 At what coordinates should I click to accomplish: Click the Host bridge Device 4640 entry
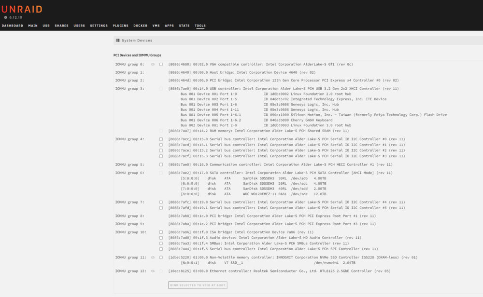[x=242, y=72]
